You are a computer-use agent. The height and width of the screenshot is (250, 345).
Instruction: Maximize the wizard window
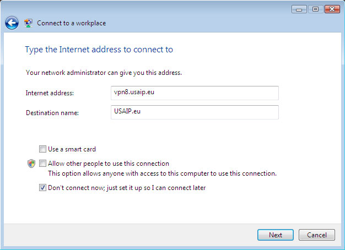[316, 9]
